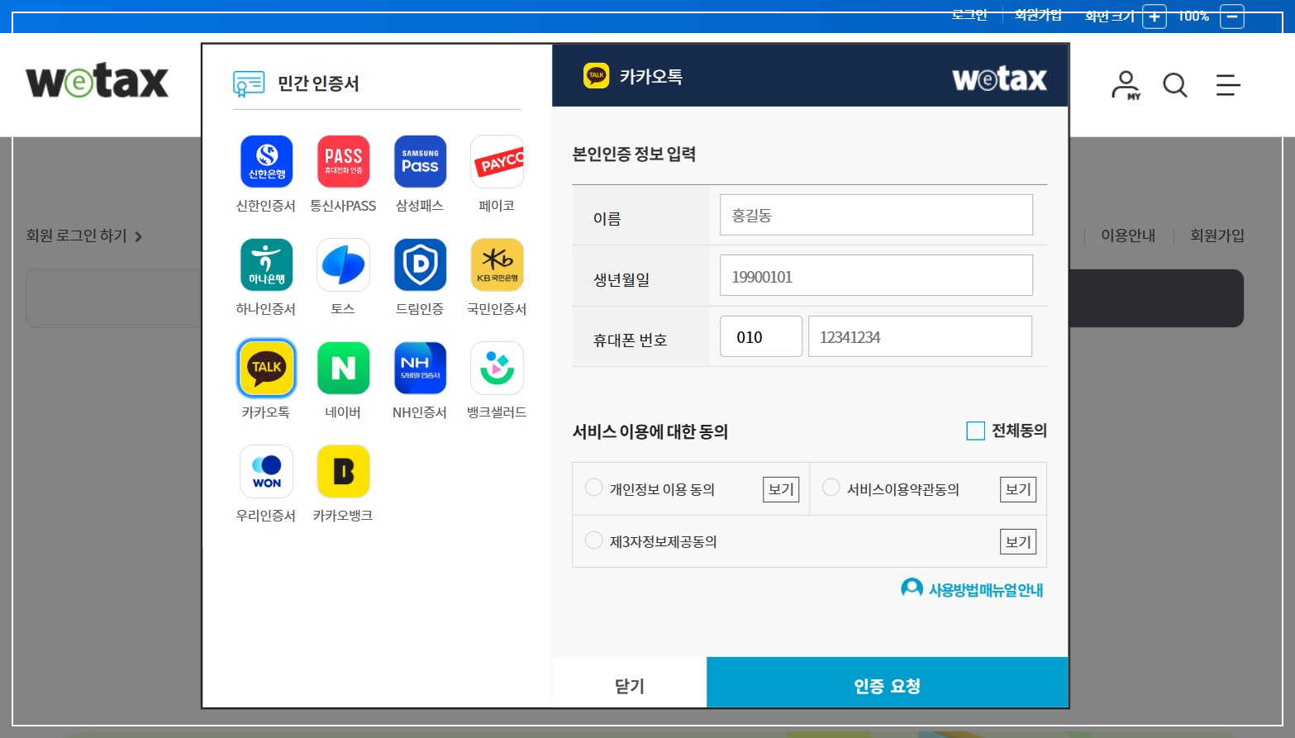Select the 우리인증서 WON icon

coord(266,471)
